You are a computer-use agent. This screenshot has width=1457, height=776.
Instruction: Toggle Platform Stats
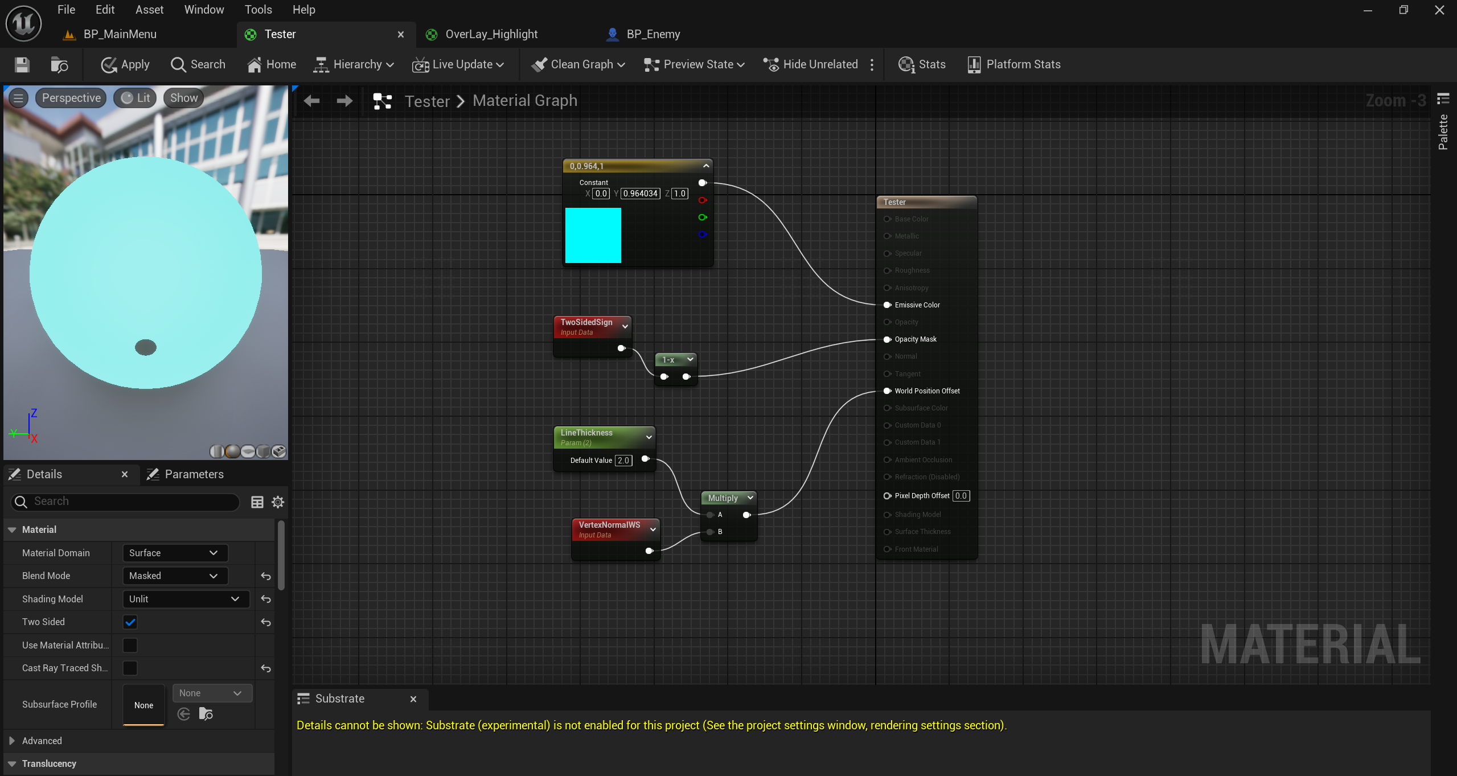point(1014,64)
